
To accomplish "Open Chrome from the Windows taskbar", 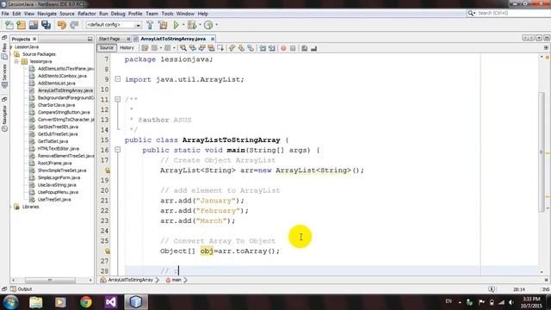I will [x=85, y=302].
